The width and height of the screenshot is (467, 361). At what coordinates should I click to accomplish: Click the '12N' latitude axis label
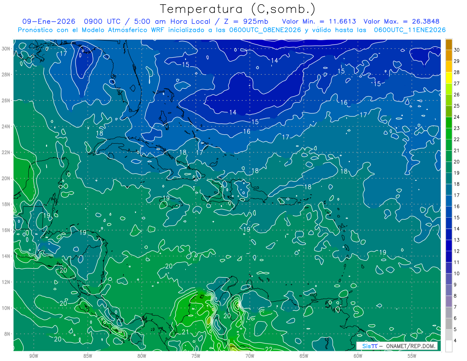coord(7,282)
